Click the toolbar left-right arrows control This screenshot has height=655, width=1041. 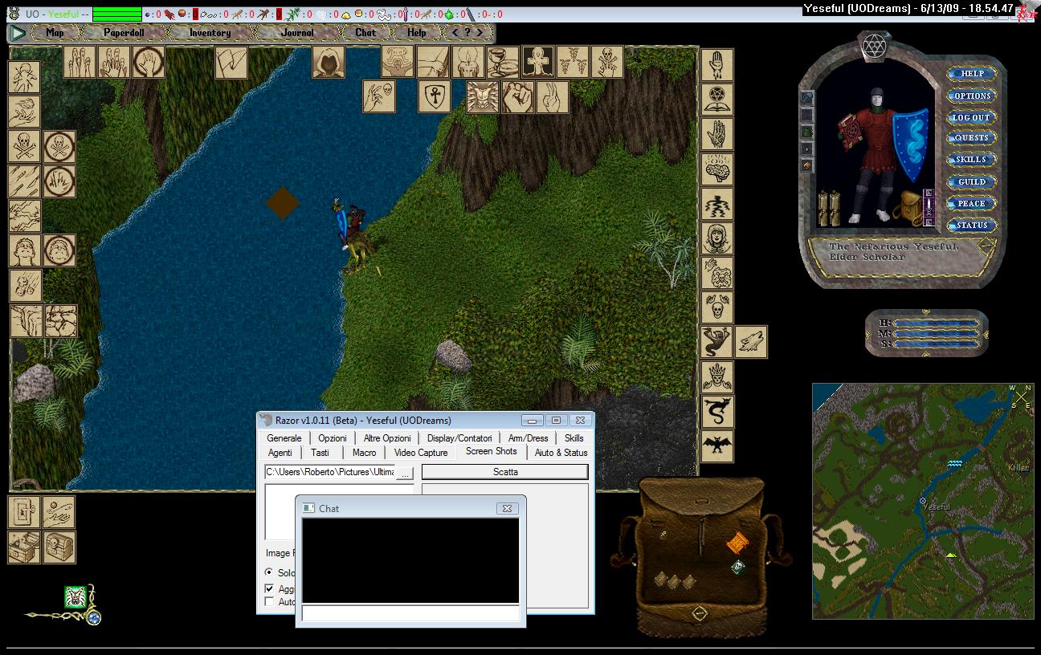pyautogui.click(x=467, y=33)
